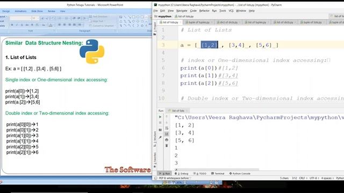The image size is (344, 193).
Task: Click Up the stack trace arrow
Action: coord(167,117)
